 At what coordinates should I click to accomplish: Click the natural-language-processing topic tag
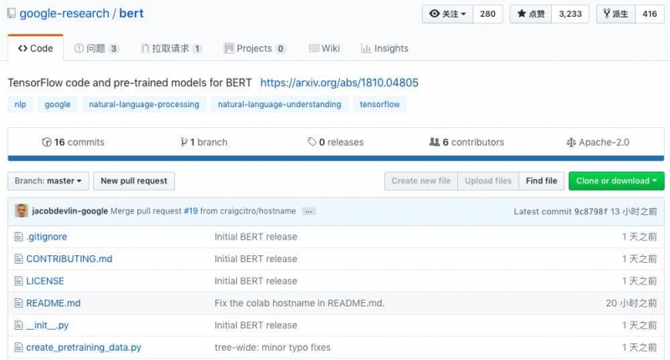point(144,105)
